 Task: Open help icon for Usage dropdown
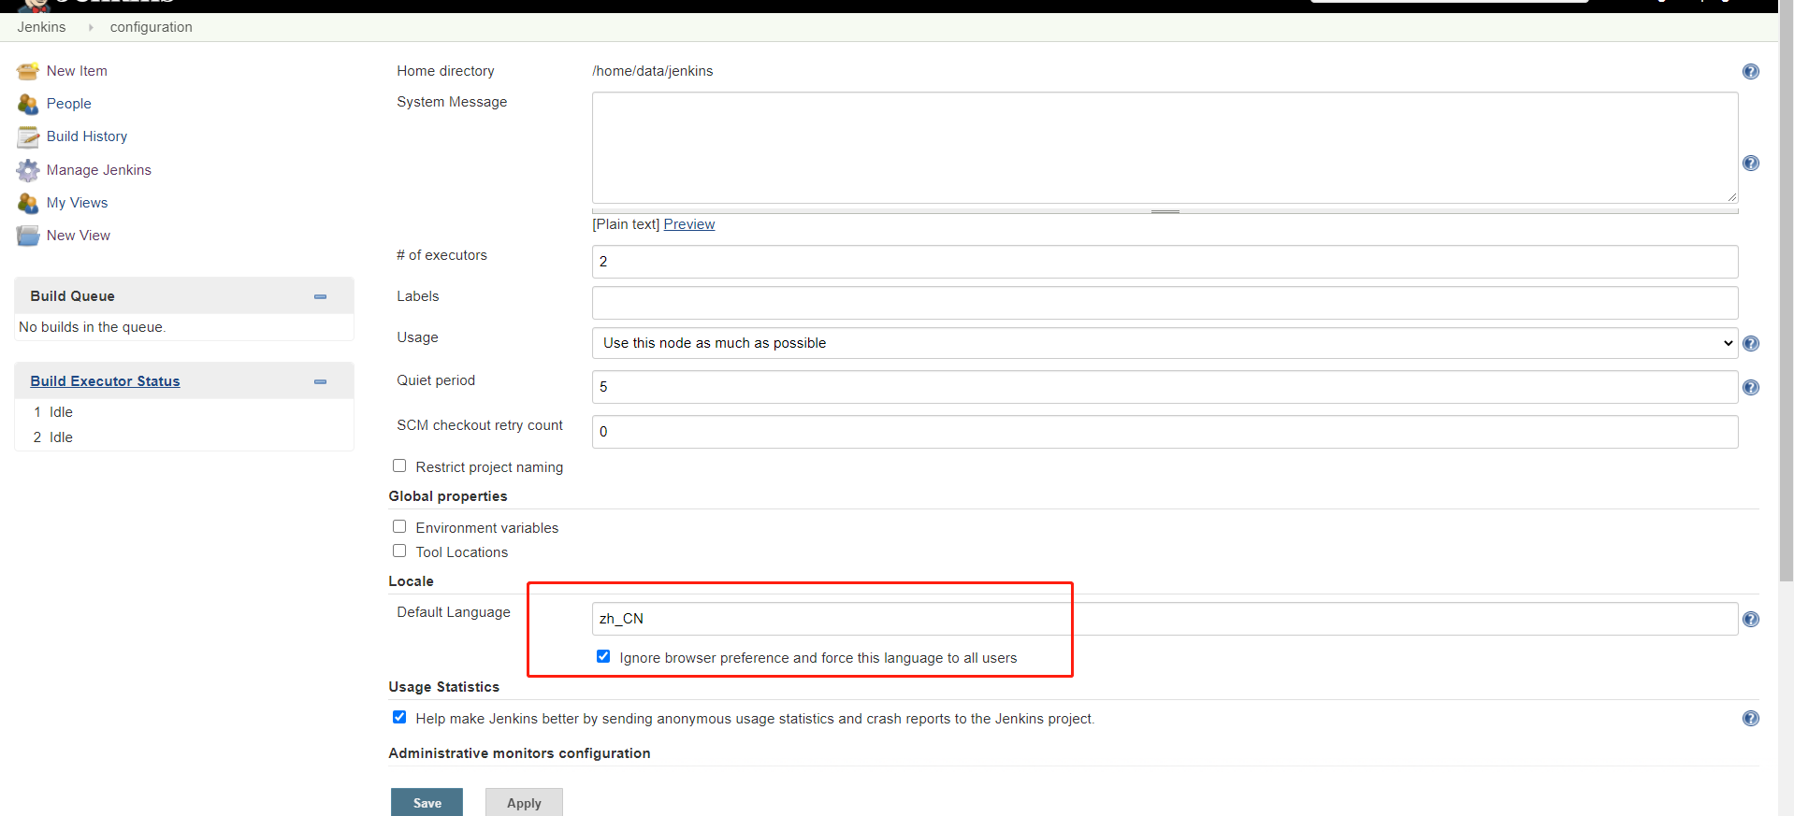click(1751, 344)
